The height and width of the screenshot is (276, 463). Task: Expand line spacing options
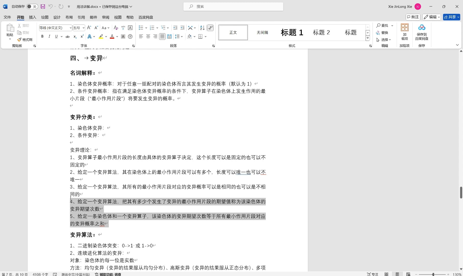pyautogui.click(x=182, y=37)
